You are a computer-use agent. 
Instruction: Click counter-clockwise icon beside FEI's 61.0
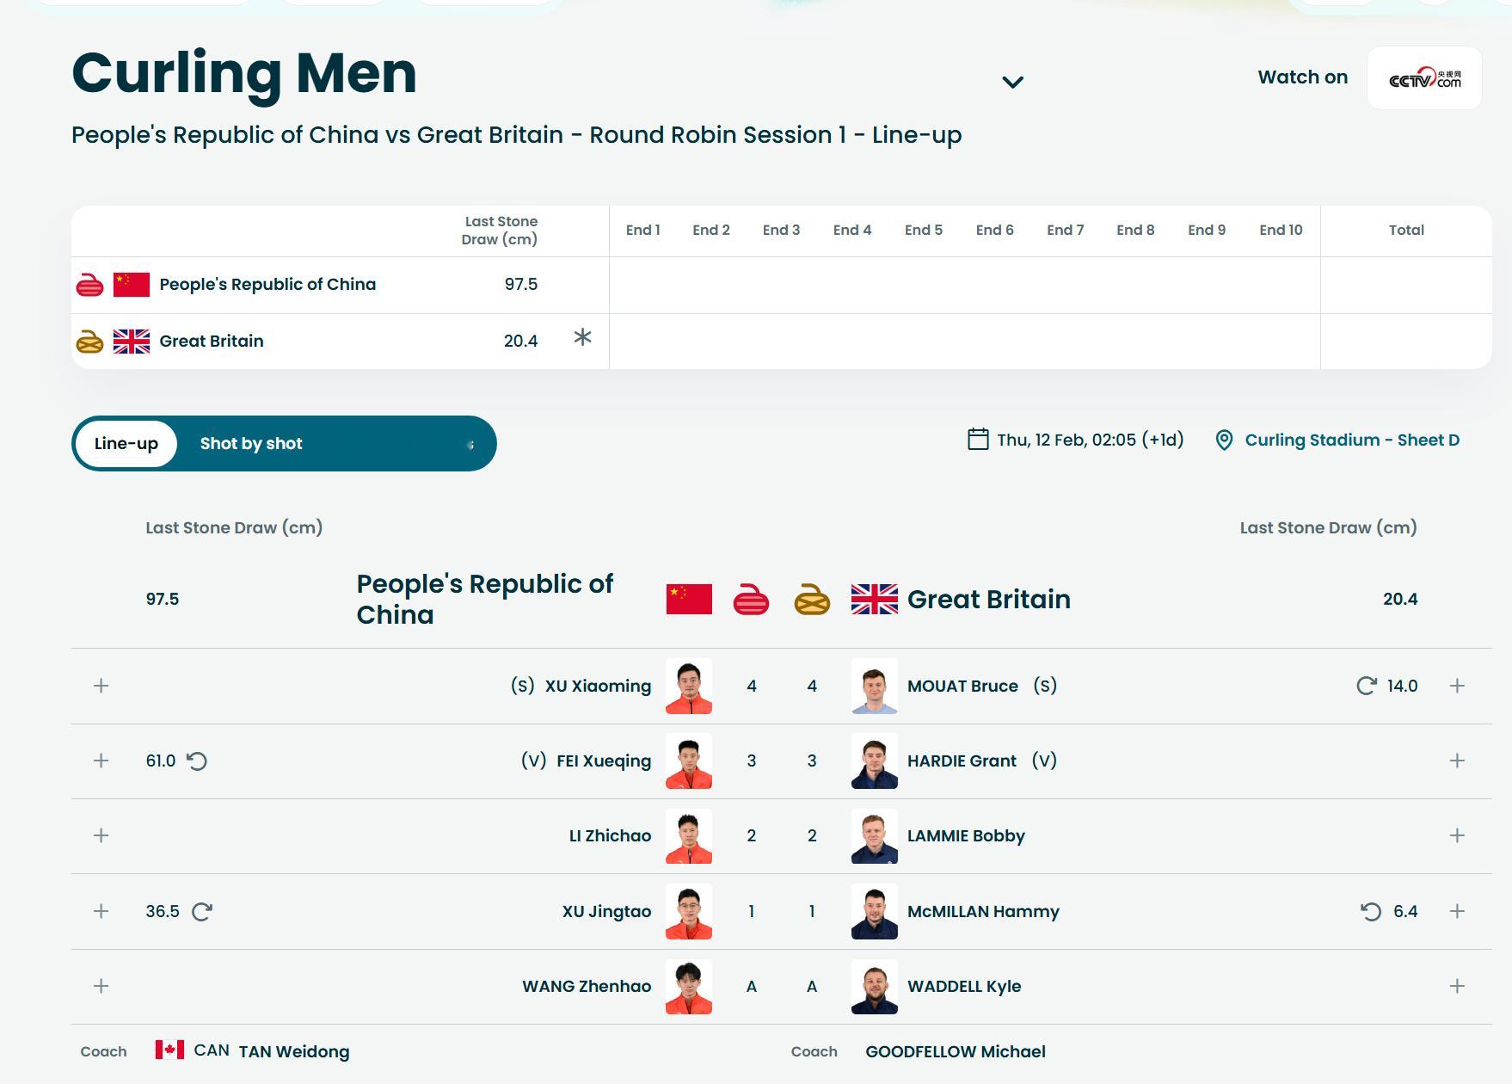[x=197, y=761]
